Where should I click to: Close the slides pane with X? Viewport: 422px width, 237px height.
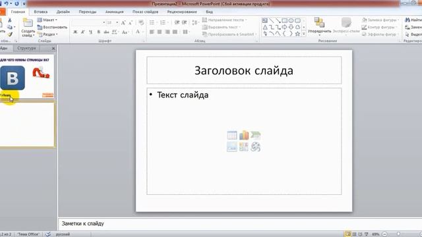[x=53, y=48]
